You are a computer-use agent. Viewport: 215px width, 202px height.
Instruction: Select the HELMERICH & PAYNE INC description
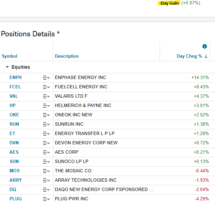click(x=83, y=105)
